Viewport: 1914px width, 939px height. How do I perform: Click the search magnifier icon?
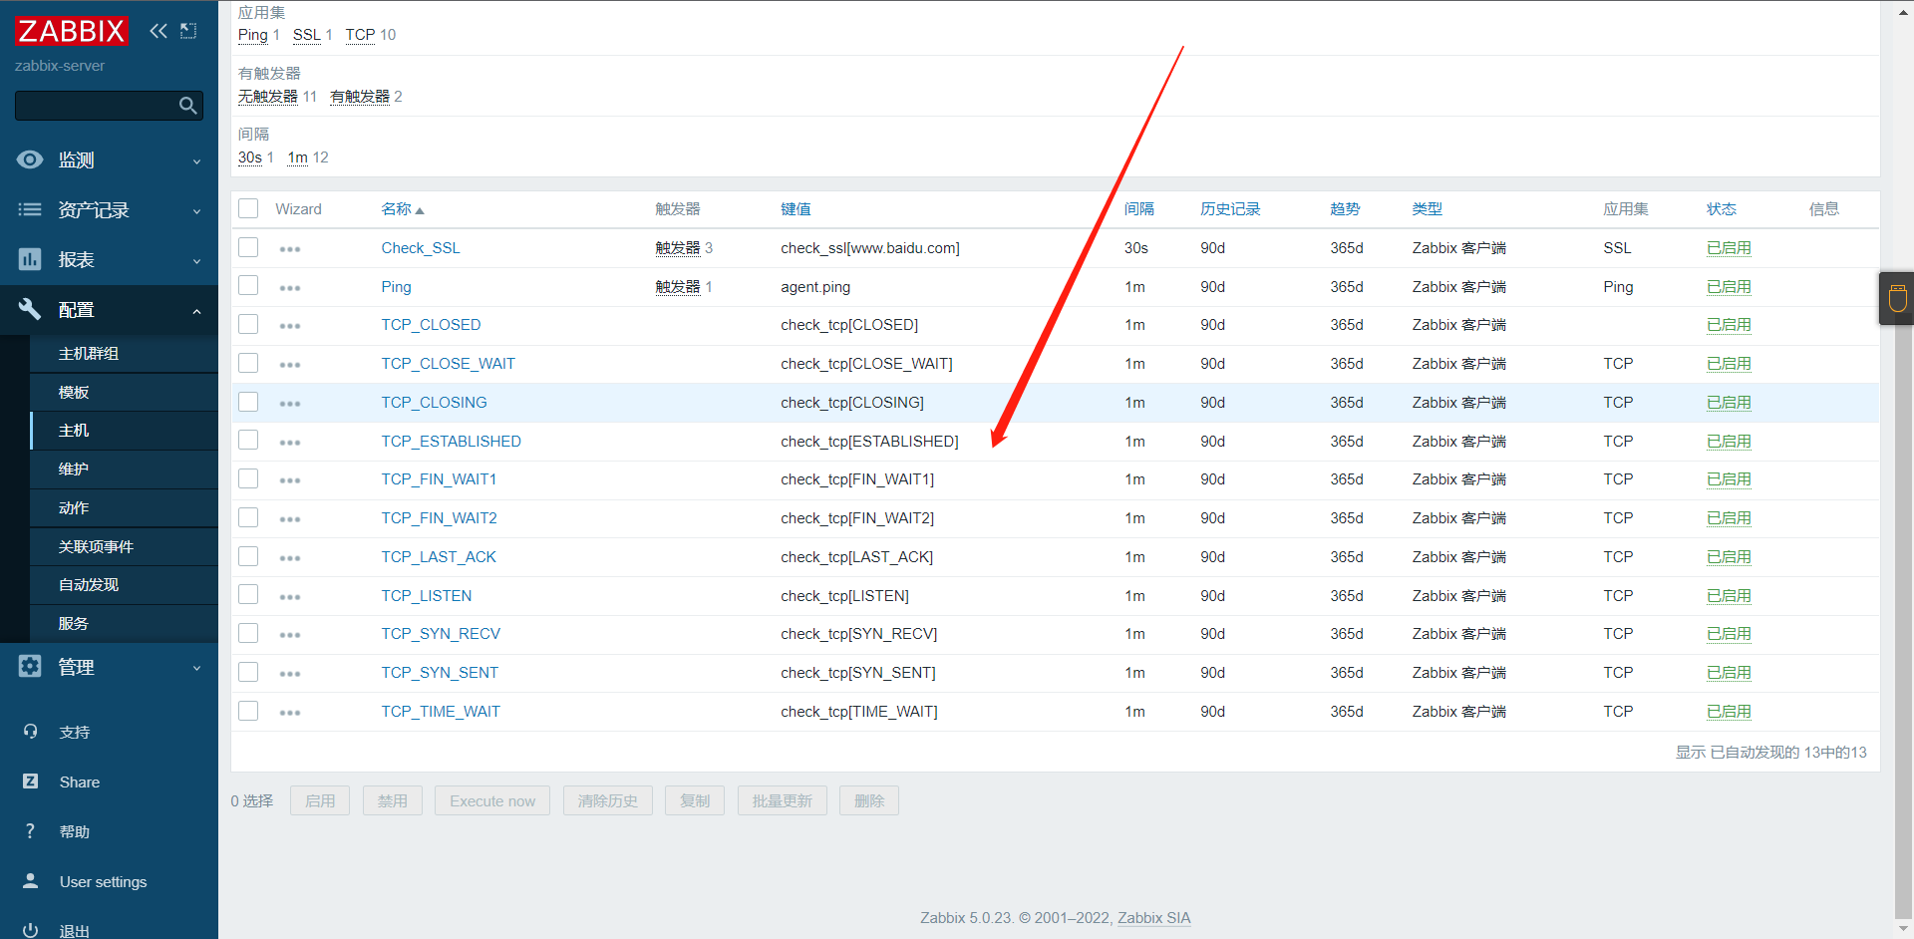pos(187,106)
